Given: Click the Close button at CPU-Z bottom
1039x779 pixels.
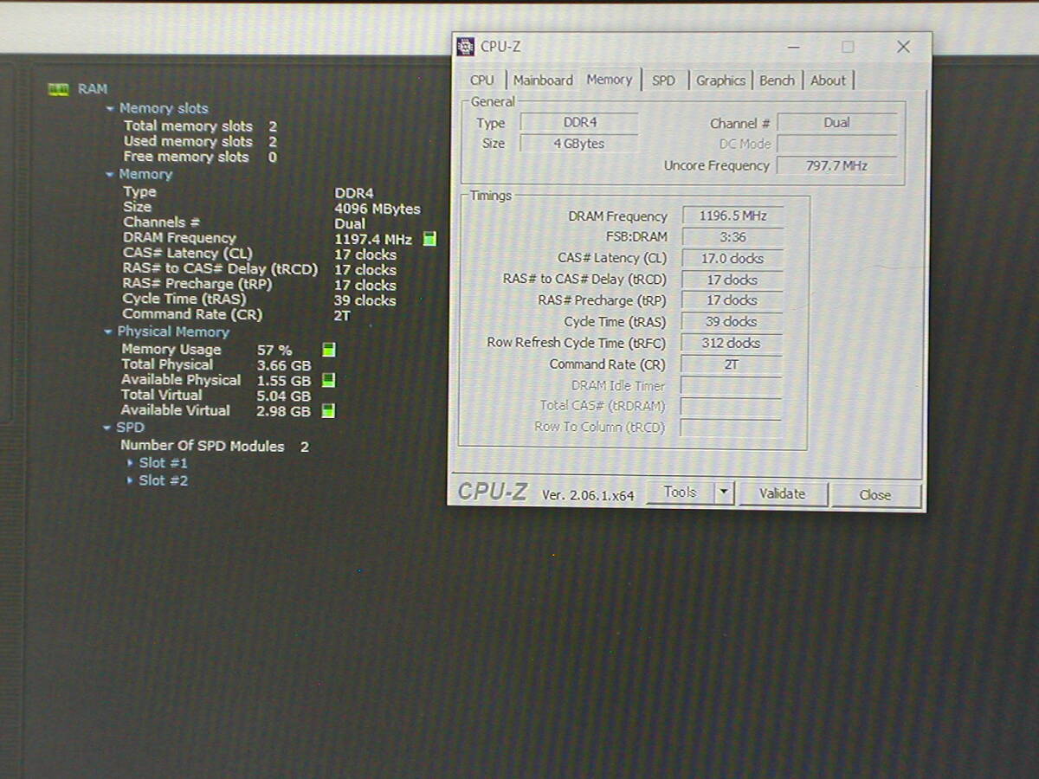Looking at the screenshot, I should click(875, 495).
